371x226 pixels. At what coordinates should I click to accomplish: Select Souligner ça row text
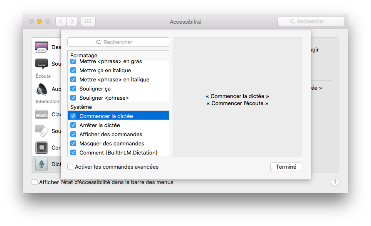pos(95,88)
